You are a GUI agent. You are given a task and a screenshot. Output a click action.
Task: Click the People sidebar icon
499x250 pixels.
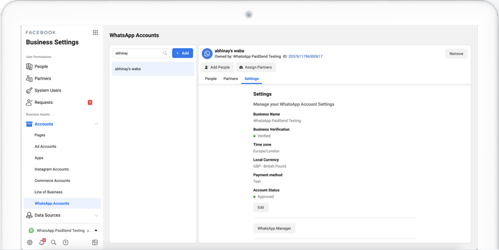(29, 67)
